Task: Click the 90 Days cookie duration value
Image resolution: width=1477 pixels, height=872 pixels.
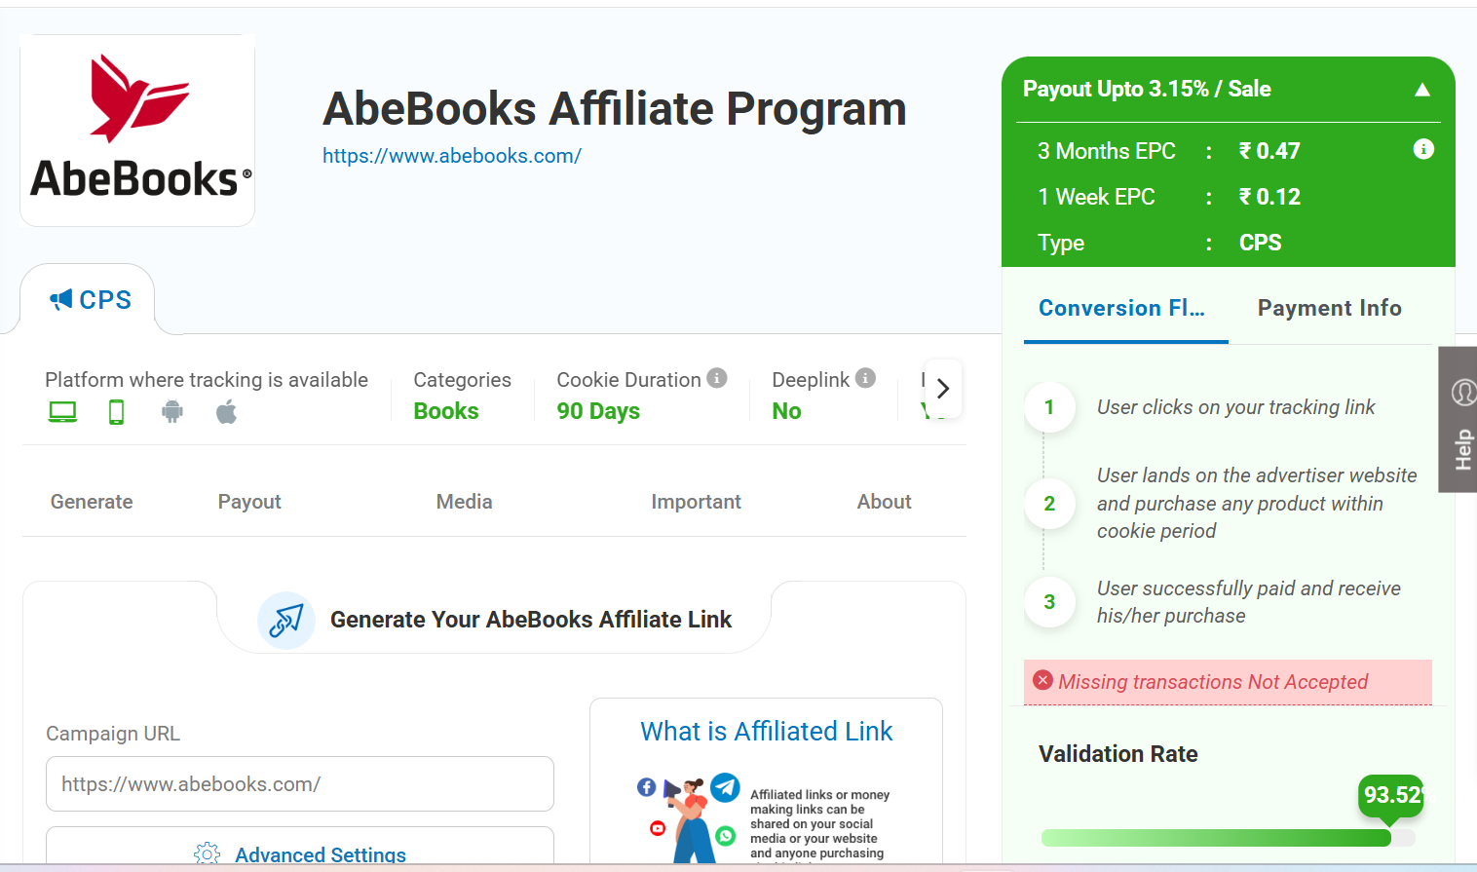Action: tap(598, 411)
